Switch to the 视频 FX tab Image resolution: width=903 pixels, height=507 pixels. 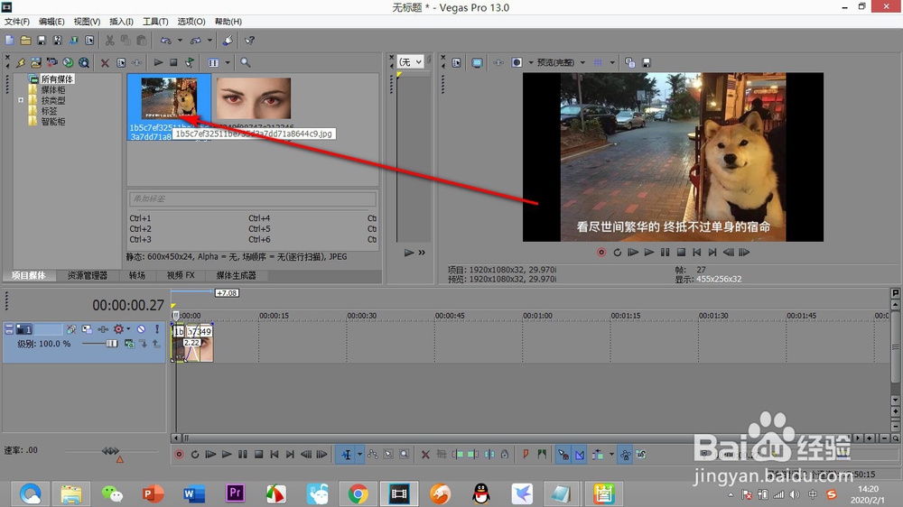pyautogui.click(x=181, y=276)
